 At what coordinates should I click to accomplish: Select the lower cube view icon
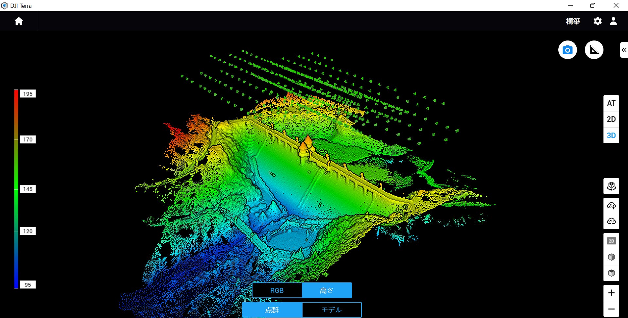tap(611, 273)
